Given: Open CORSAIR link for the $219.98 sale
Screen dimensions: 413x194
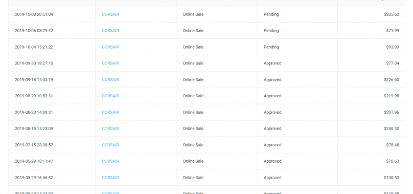Looking at the screenshot, I should tap(110, 96).
